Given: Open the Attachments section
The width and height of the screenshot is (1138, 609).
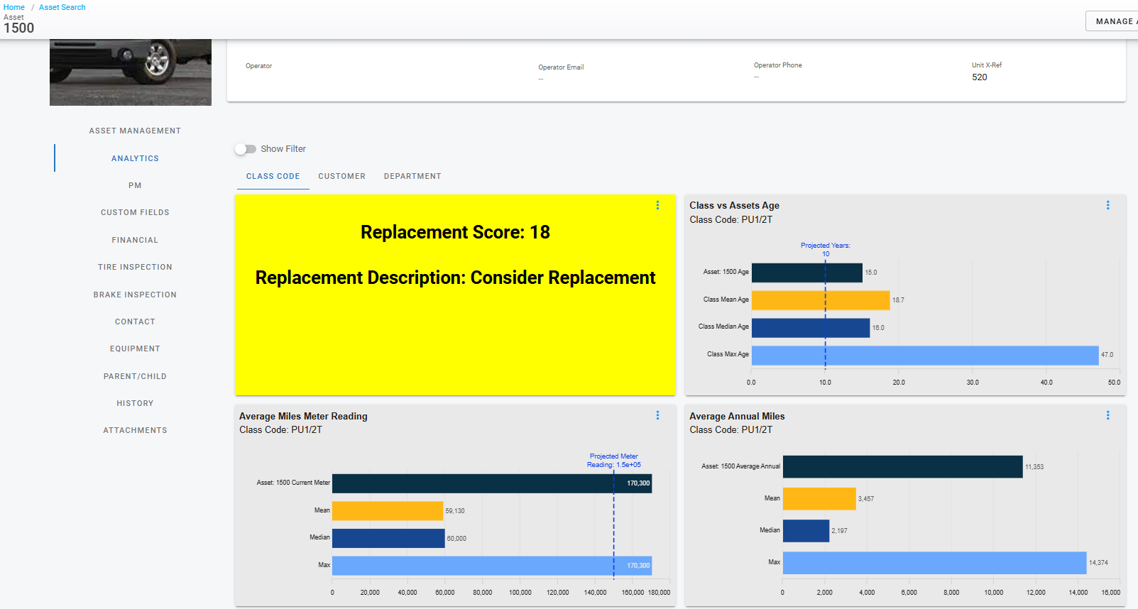Looking at the screenshot, I should [135, 430].
